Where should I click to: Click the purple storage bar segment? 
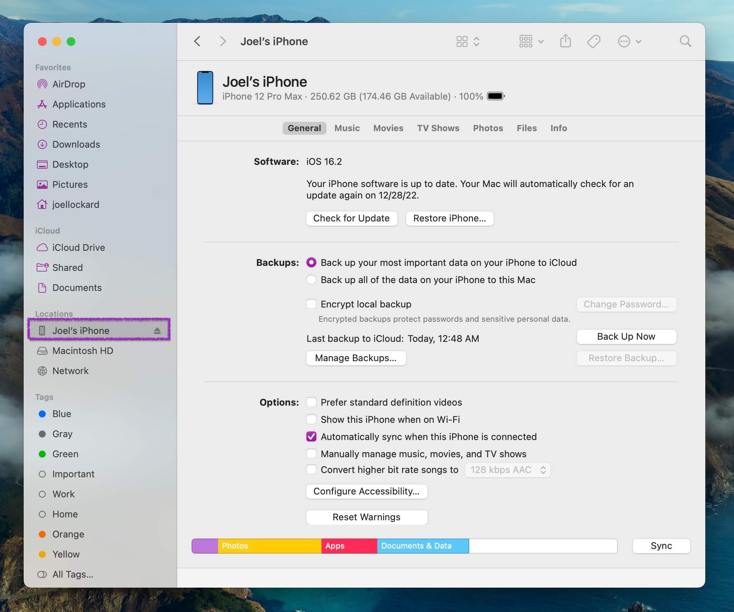tap(205, 546)
